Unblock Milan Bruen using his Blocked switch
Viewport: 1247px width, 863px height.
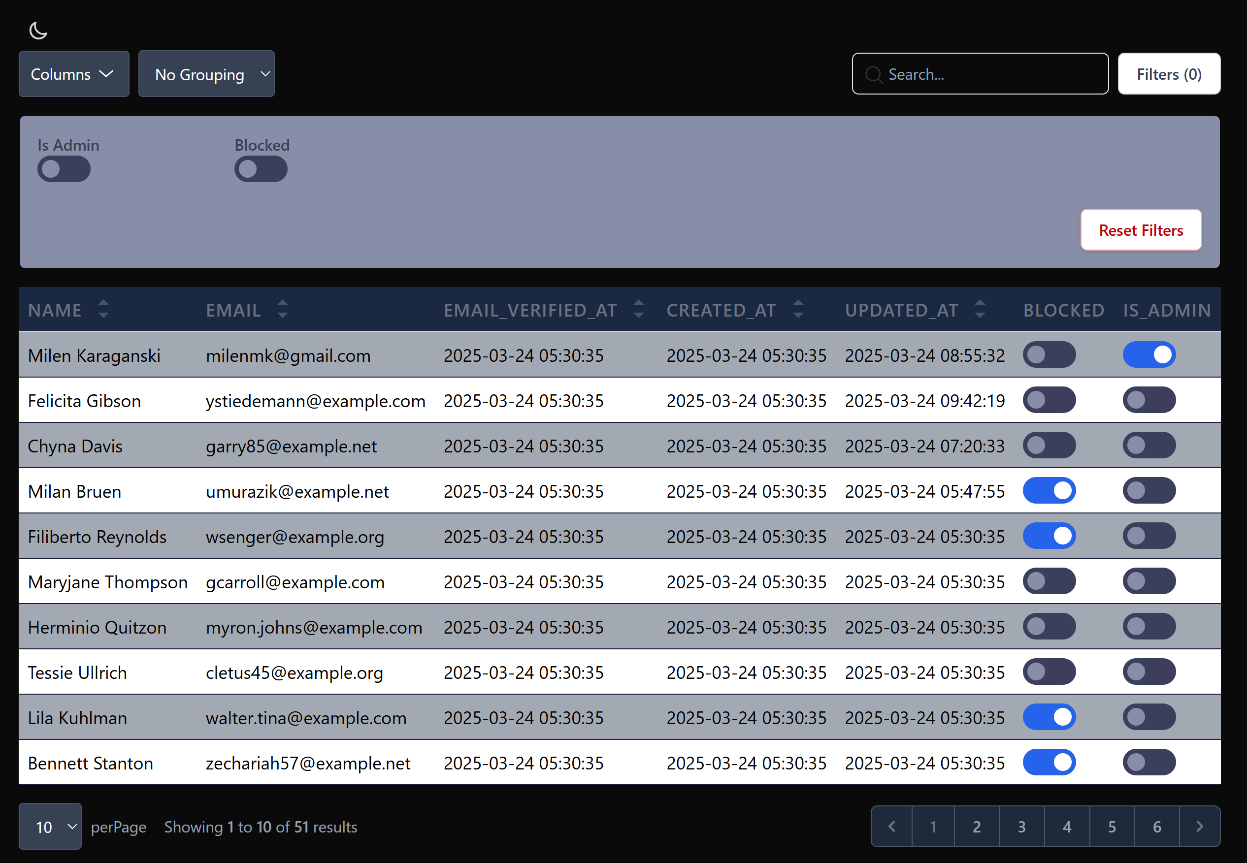[x=1050, y=490]
